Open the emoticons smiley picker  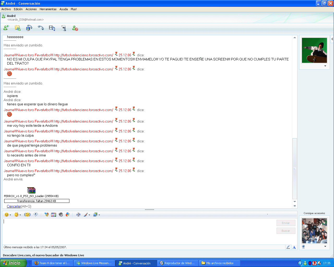[7, 215]
